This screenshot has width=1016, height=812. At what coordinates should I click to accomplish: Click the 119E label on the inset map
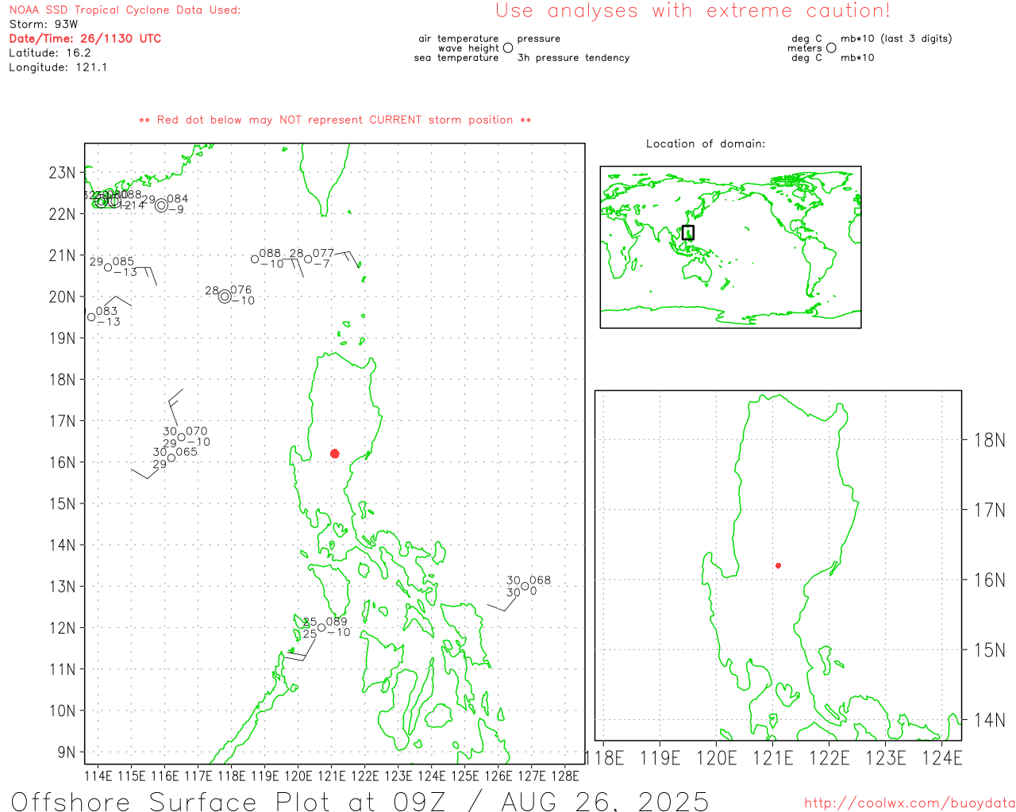tap(660, 758)
